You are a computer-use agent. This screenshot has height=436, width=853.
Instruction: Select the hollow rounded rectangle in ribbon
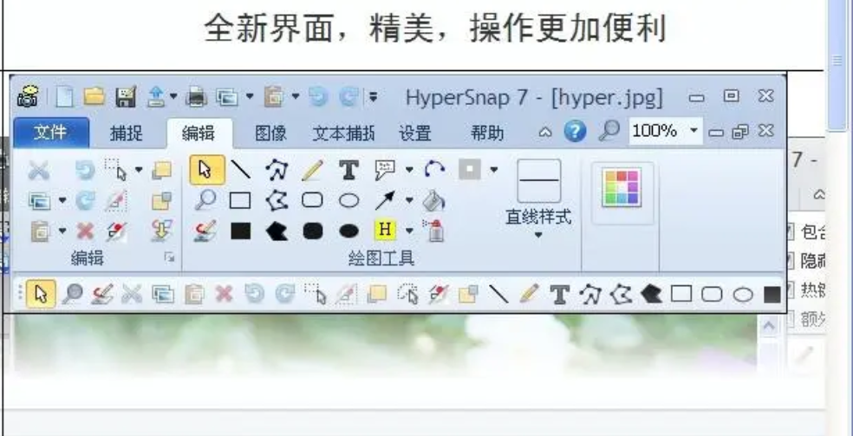[x=313, y=200]
